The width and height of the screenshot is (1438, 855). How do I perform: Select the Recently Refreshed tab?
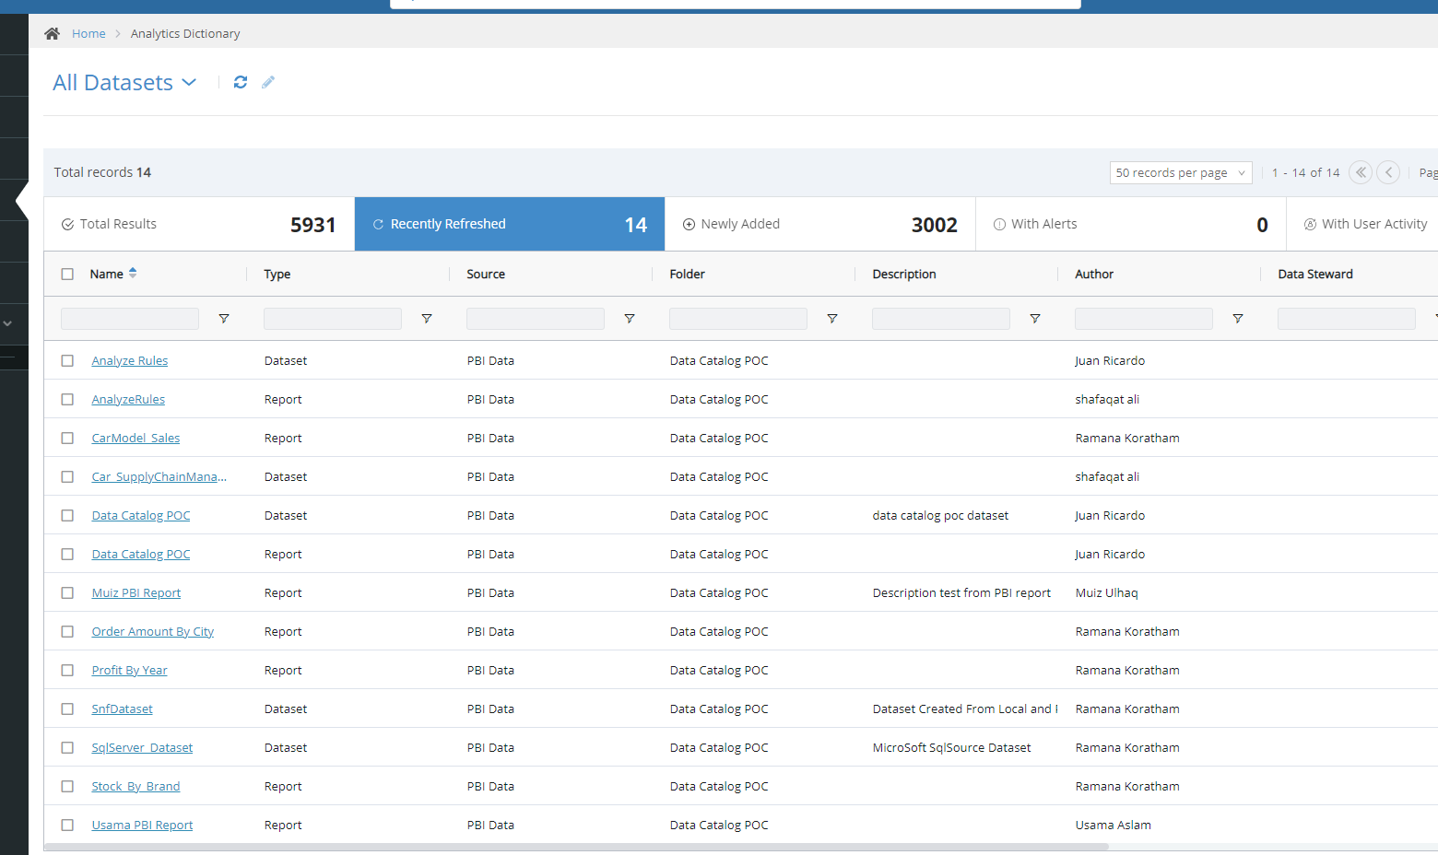[510, 224]
